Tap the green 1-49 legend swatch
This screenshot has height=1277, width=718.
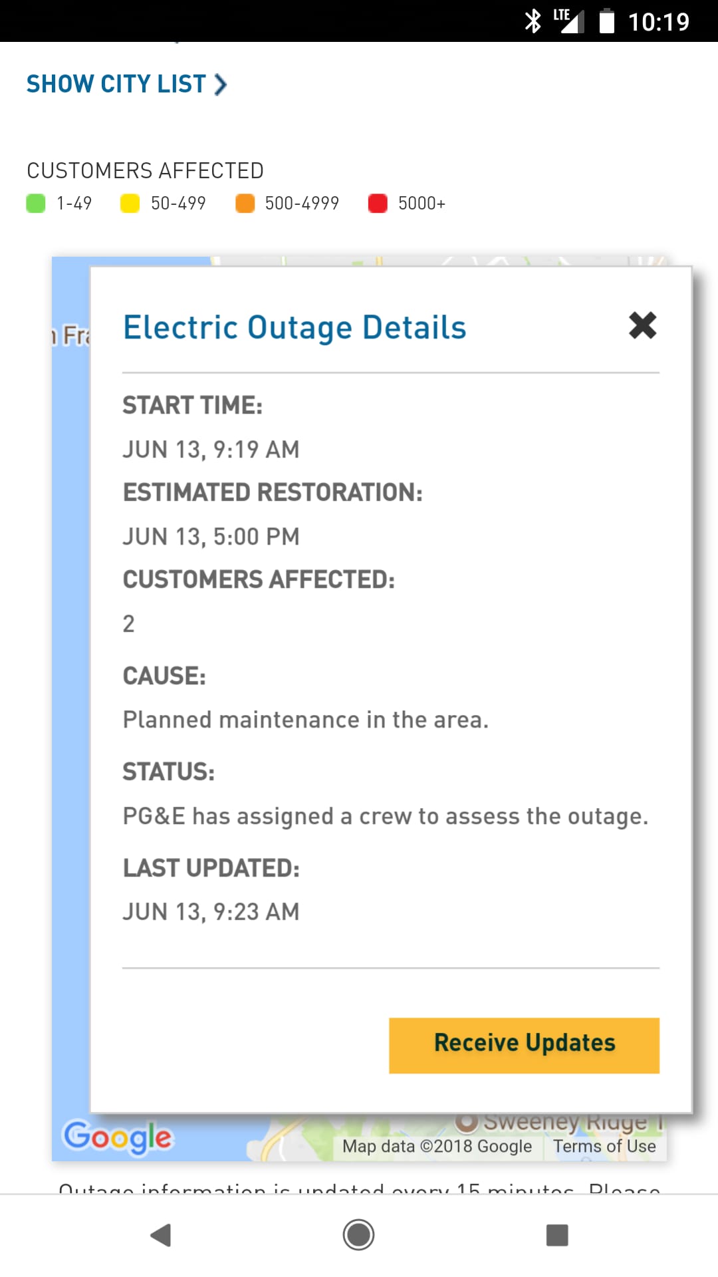[36, 204]
